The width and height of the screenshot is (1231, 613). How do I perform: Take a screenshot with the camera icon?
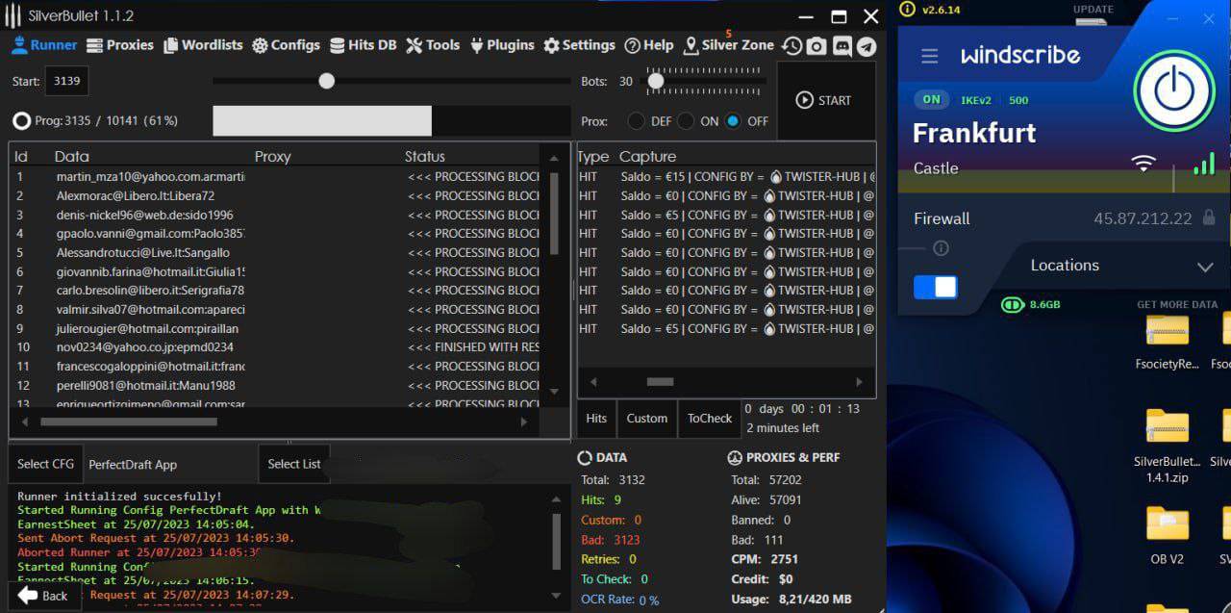coord(816,45)
